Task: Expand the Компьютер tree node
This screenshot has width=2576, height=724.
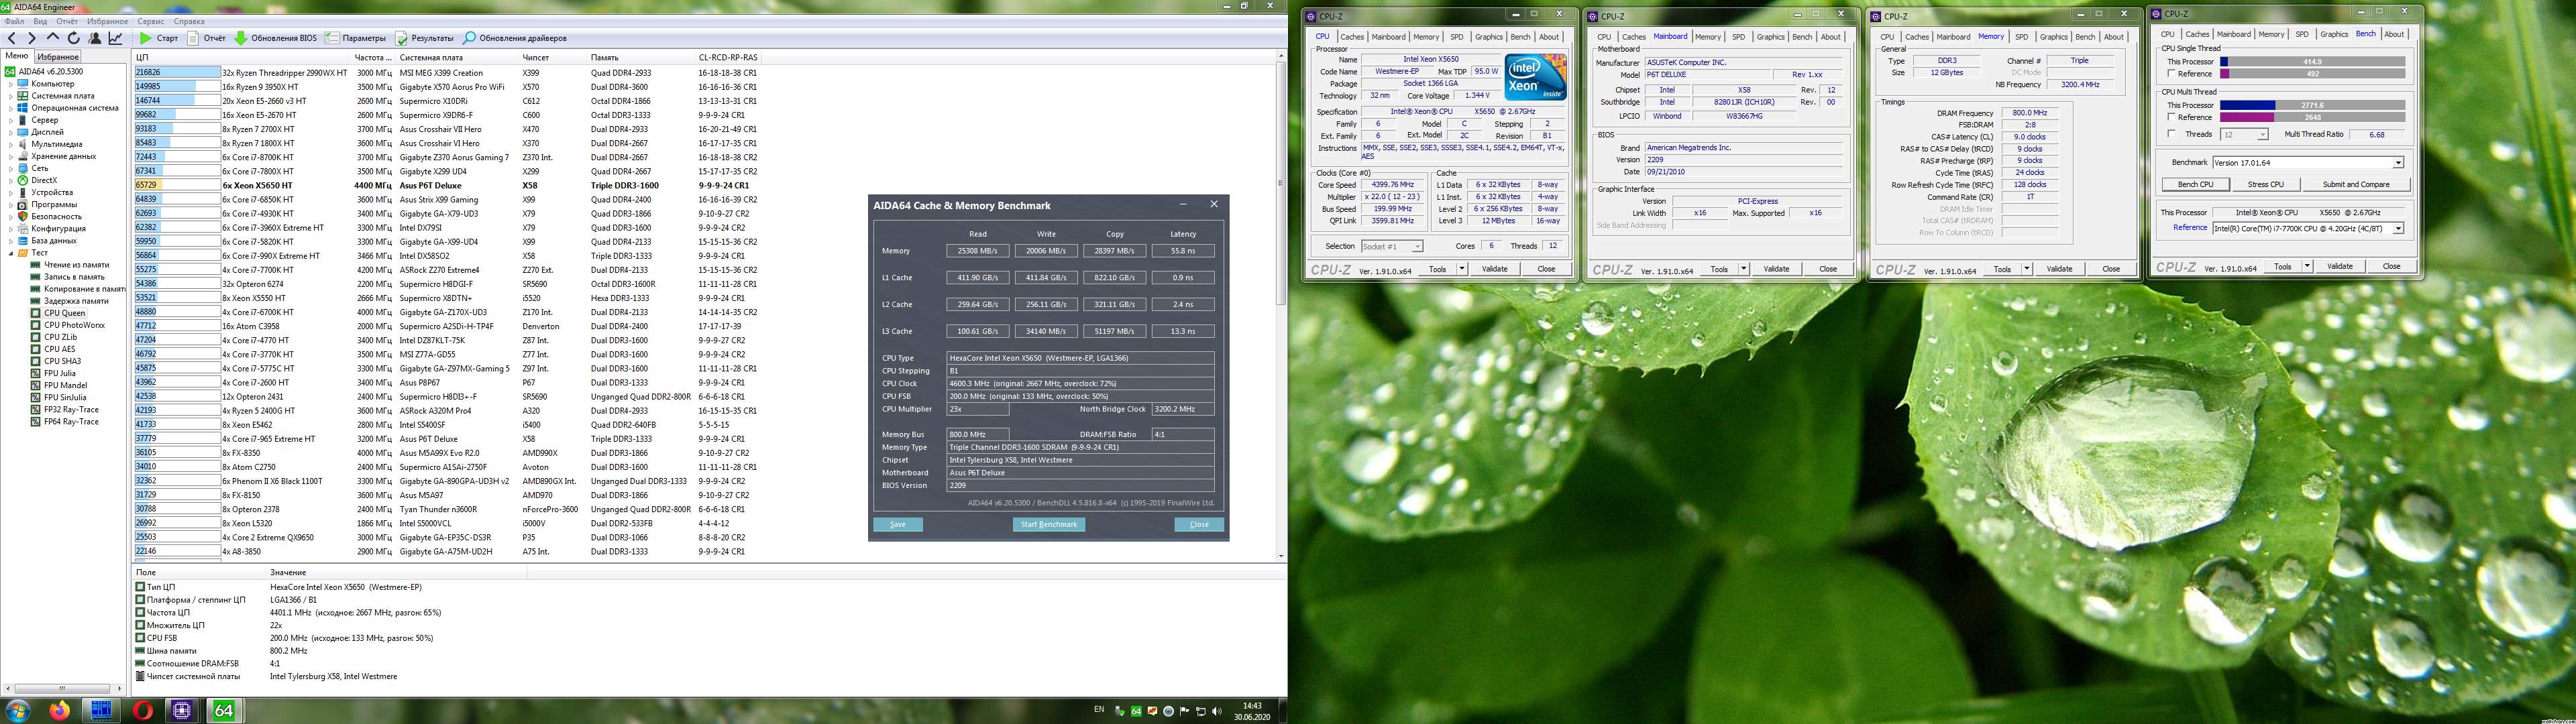Action: (x=11, y=84)
